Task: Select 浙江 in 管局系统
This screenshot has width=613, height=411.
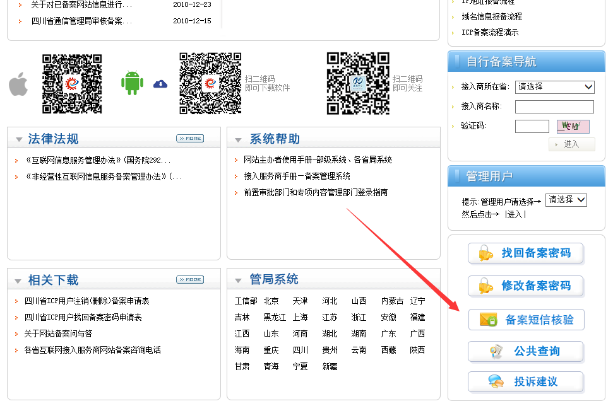Action: point(359,317)
